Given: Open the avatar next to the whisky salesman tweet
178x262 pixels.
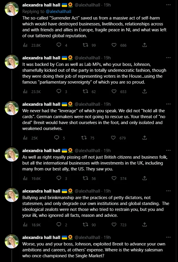Looking at the screenshot, I should pos(12,241).
